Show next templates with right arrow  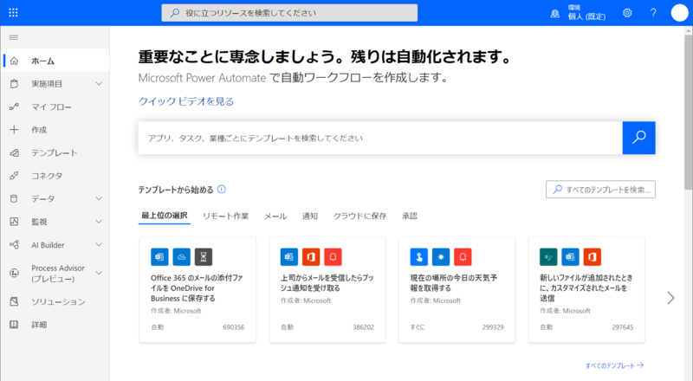click(670, 298)
